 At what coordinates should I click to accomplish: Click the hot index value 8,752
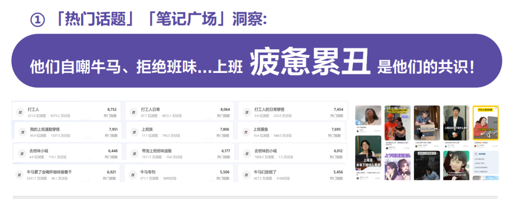coord(112,110)
